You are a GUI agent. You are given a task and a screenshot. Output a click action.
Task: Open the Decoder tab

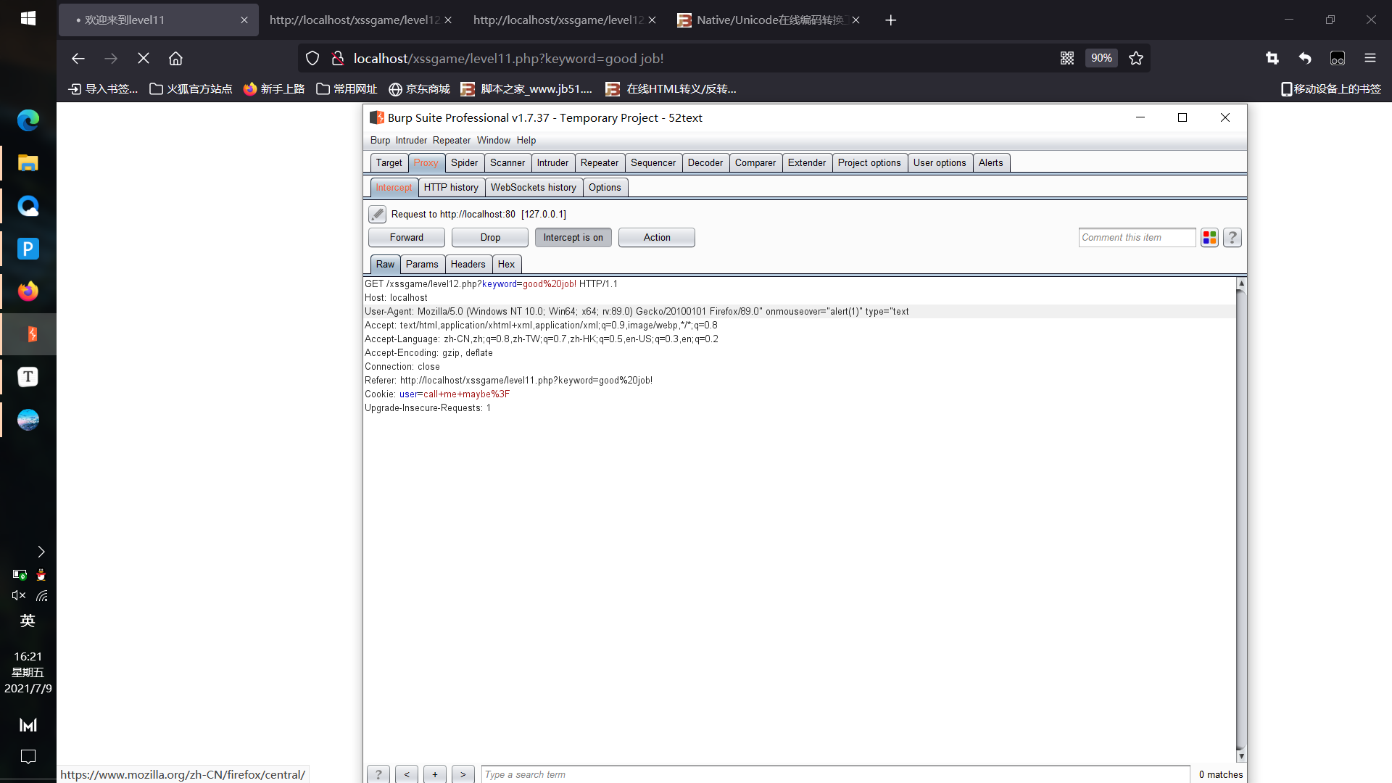(x=705, y=162)
